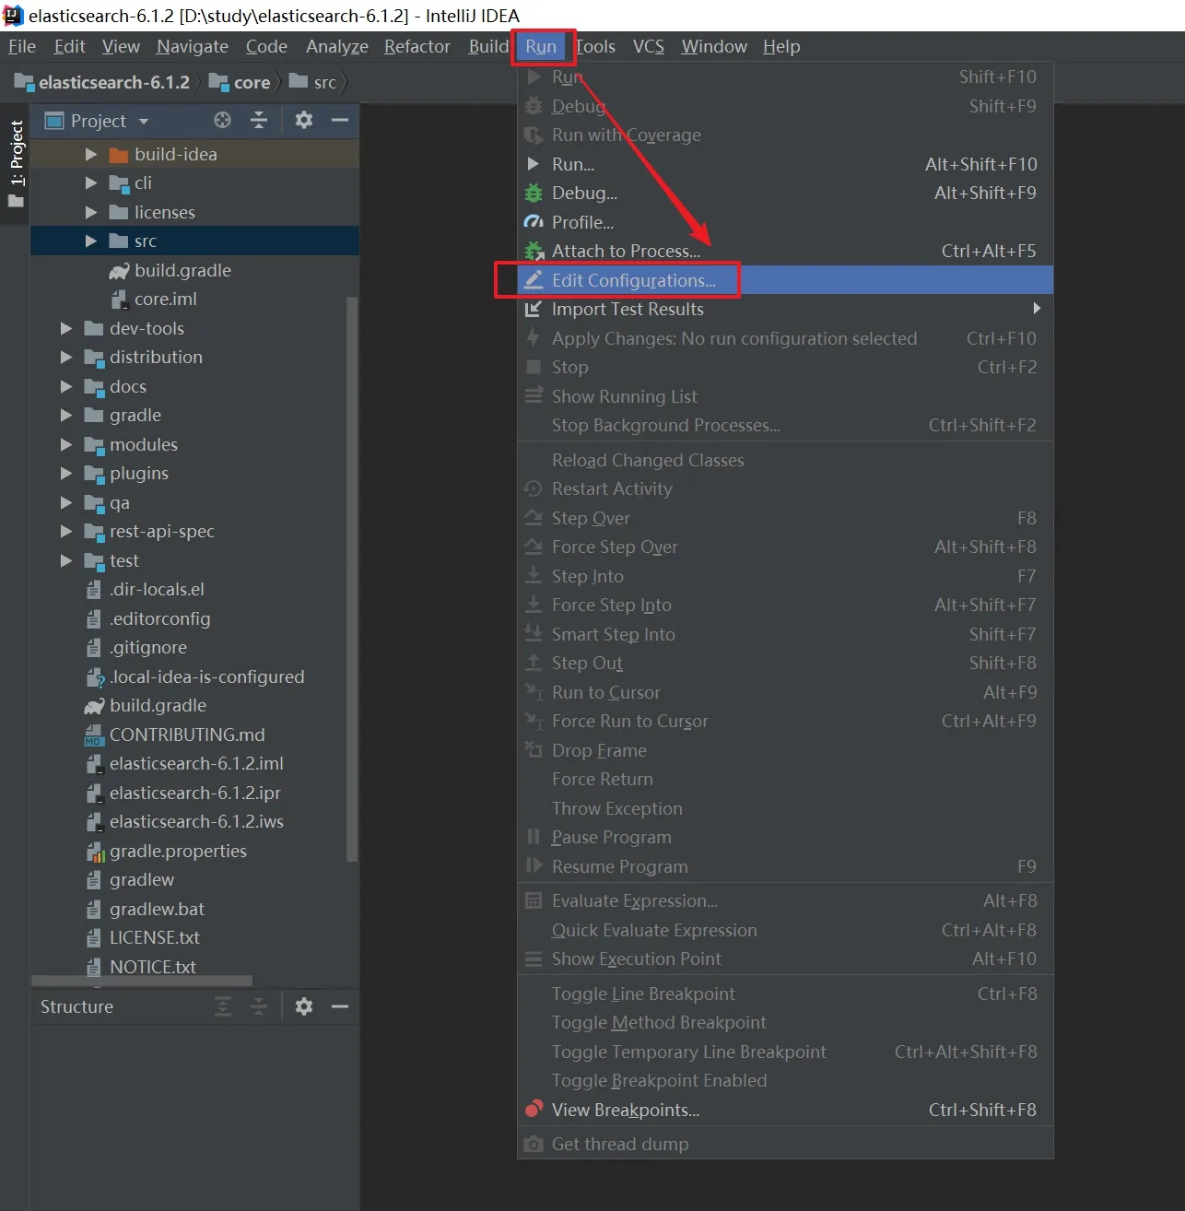Expand the dev-tools folder
The image size is (1185, 1211).
point(65,328)
